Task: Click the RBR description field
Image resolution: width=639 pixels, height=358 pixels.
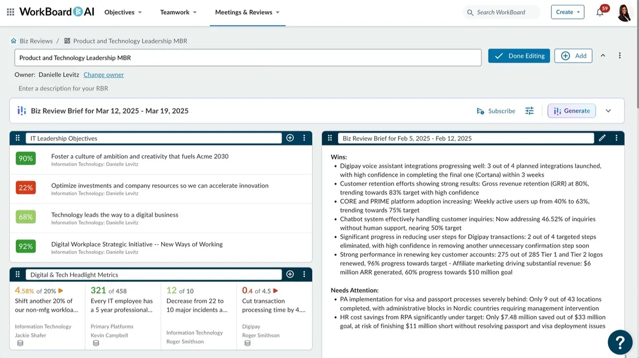Action: (x=63, y=88)
